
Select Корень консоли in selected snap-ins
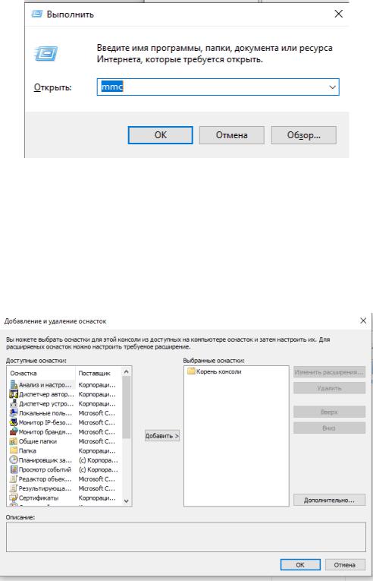coord(218,371)
